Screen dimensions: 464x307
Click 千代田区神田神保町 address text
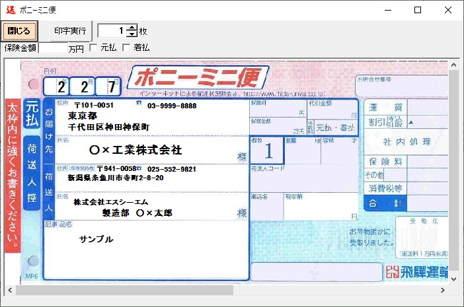click(108, 127)
